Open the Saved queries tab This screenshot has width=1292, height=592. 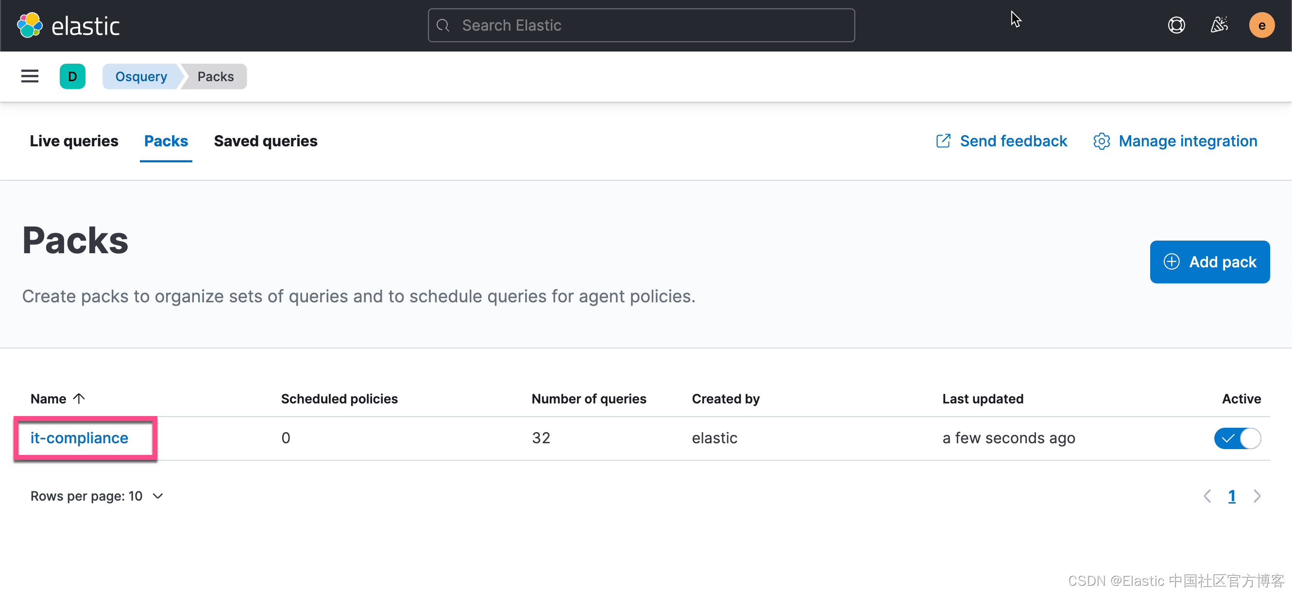point(266,141)
